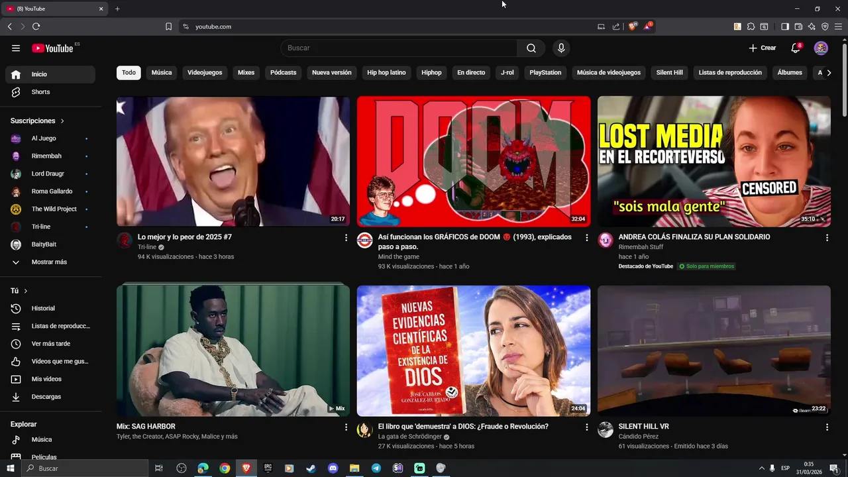Open the Lo mejor y lo peor de 2025 thumbnail
Viewport: 848px width, 477px height.
click(x=233, y=162)
